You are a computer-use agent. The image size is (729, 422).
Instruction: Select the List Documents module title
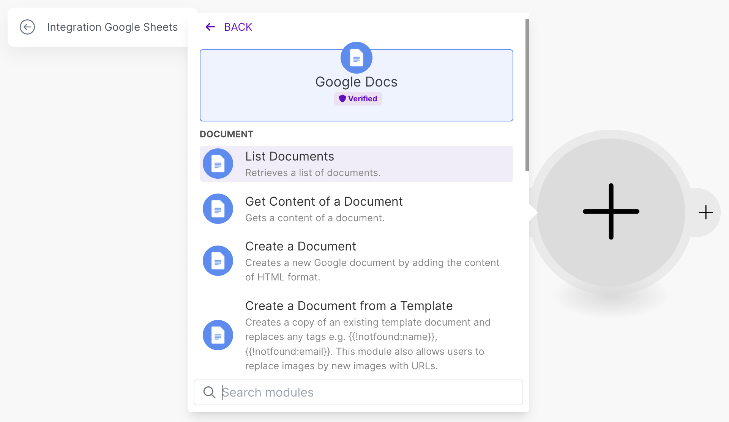pos(290,156)
